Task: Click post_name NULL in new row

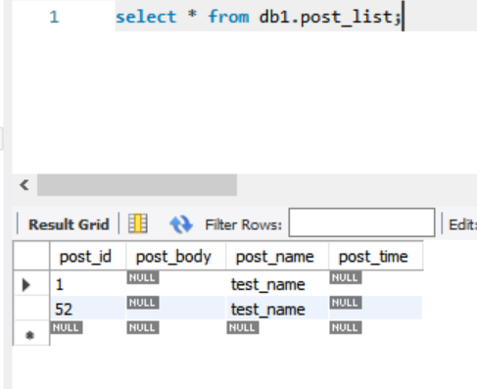Action: [243, 327]
